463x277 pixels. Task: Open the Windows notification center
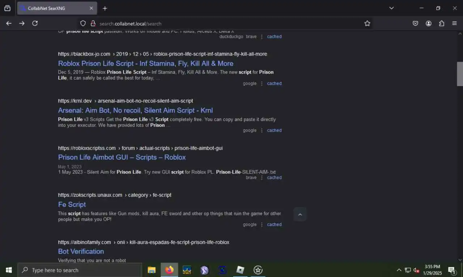[x=452, y=270]
